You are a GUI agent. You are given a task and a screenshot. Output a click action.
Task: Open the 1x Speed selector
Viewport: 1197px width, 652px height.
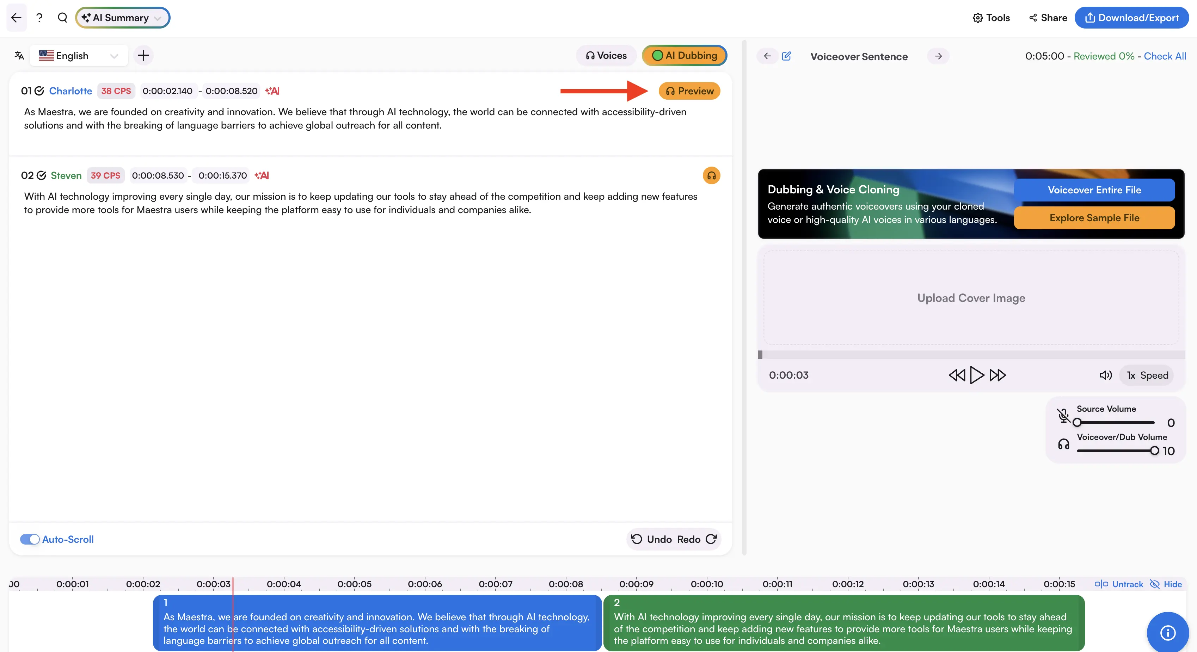pos(1147,375)
